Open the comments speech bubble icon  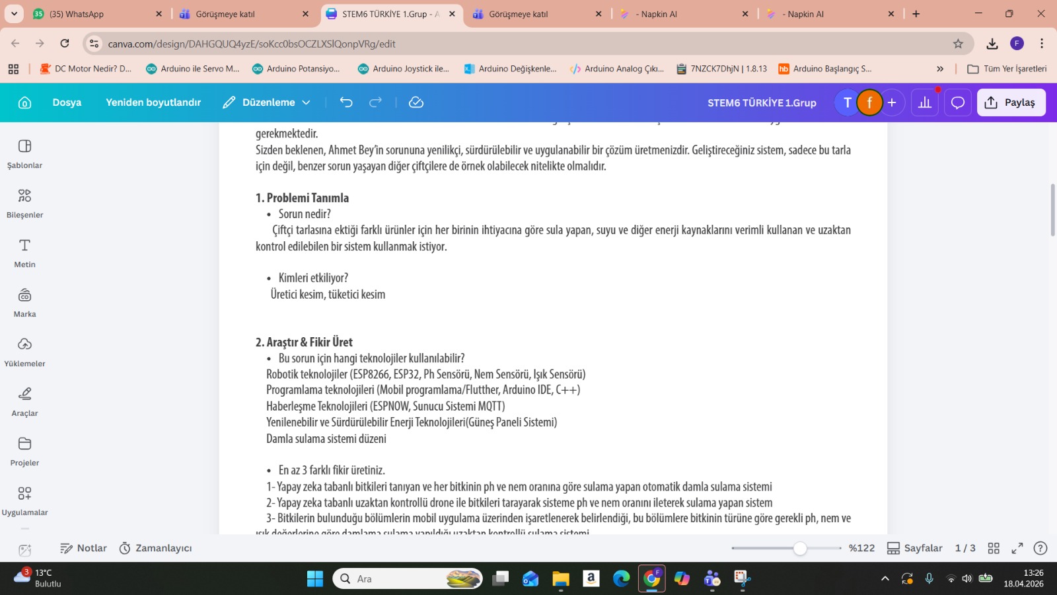pyautogui.click(x=958, y=102)
